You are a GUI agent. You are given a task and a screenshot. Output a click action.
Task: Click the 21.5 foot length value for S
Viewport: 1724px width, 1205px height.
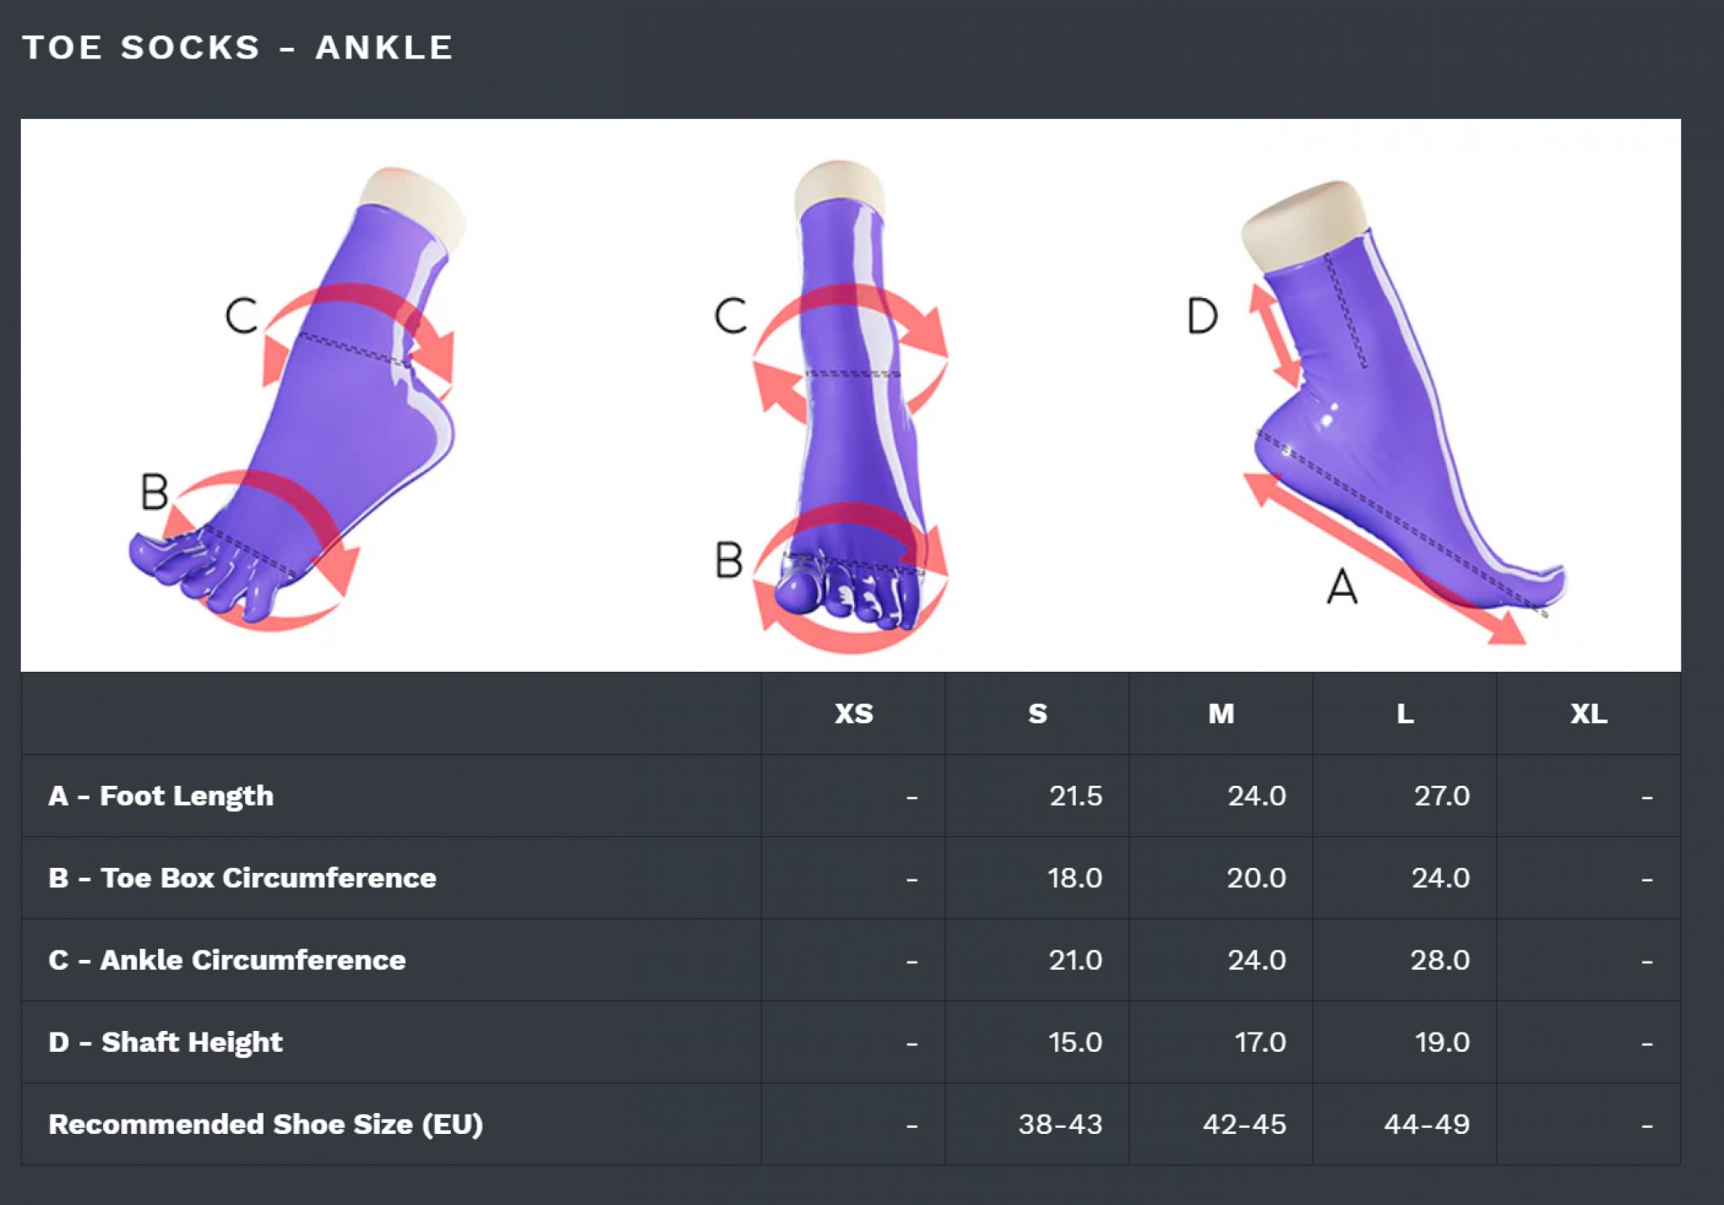point(1076,796)
